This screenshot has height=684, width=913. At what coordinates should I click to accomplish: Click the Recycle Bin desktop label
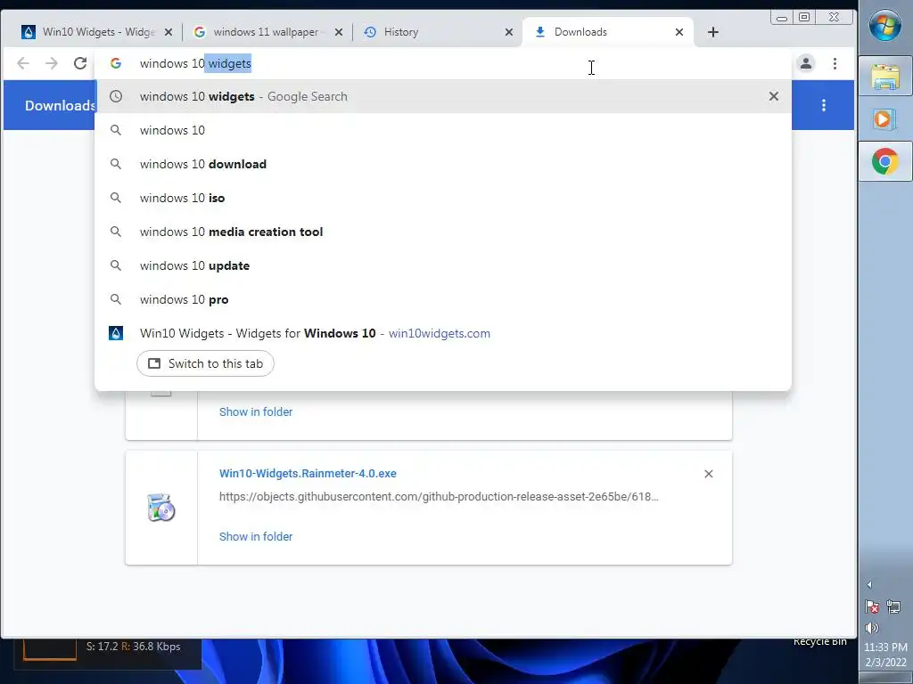coord(820,641)
